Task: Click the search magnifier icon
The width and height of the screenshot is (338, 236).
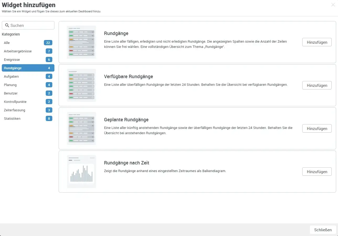Action: coord(7,25)
